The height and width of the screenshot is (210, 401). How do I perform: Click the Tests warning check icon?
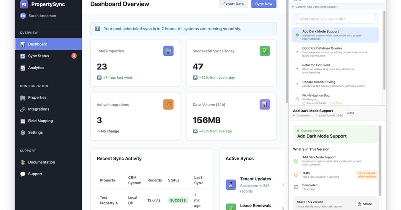point(296,175)
